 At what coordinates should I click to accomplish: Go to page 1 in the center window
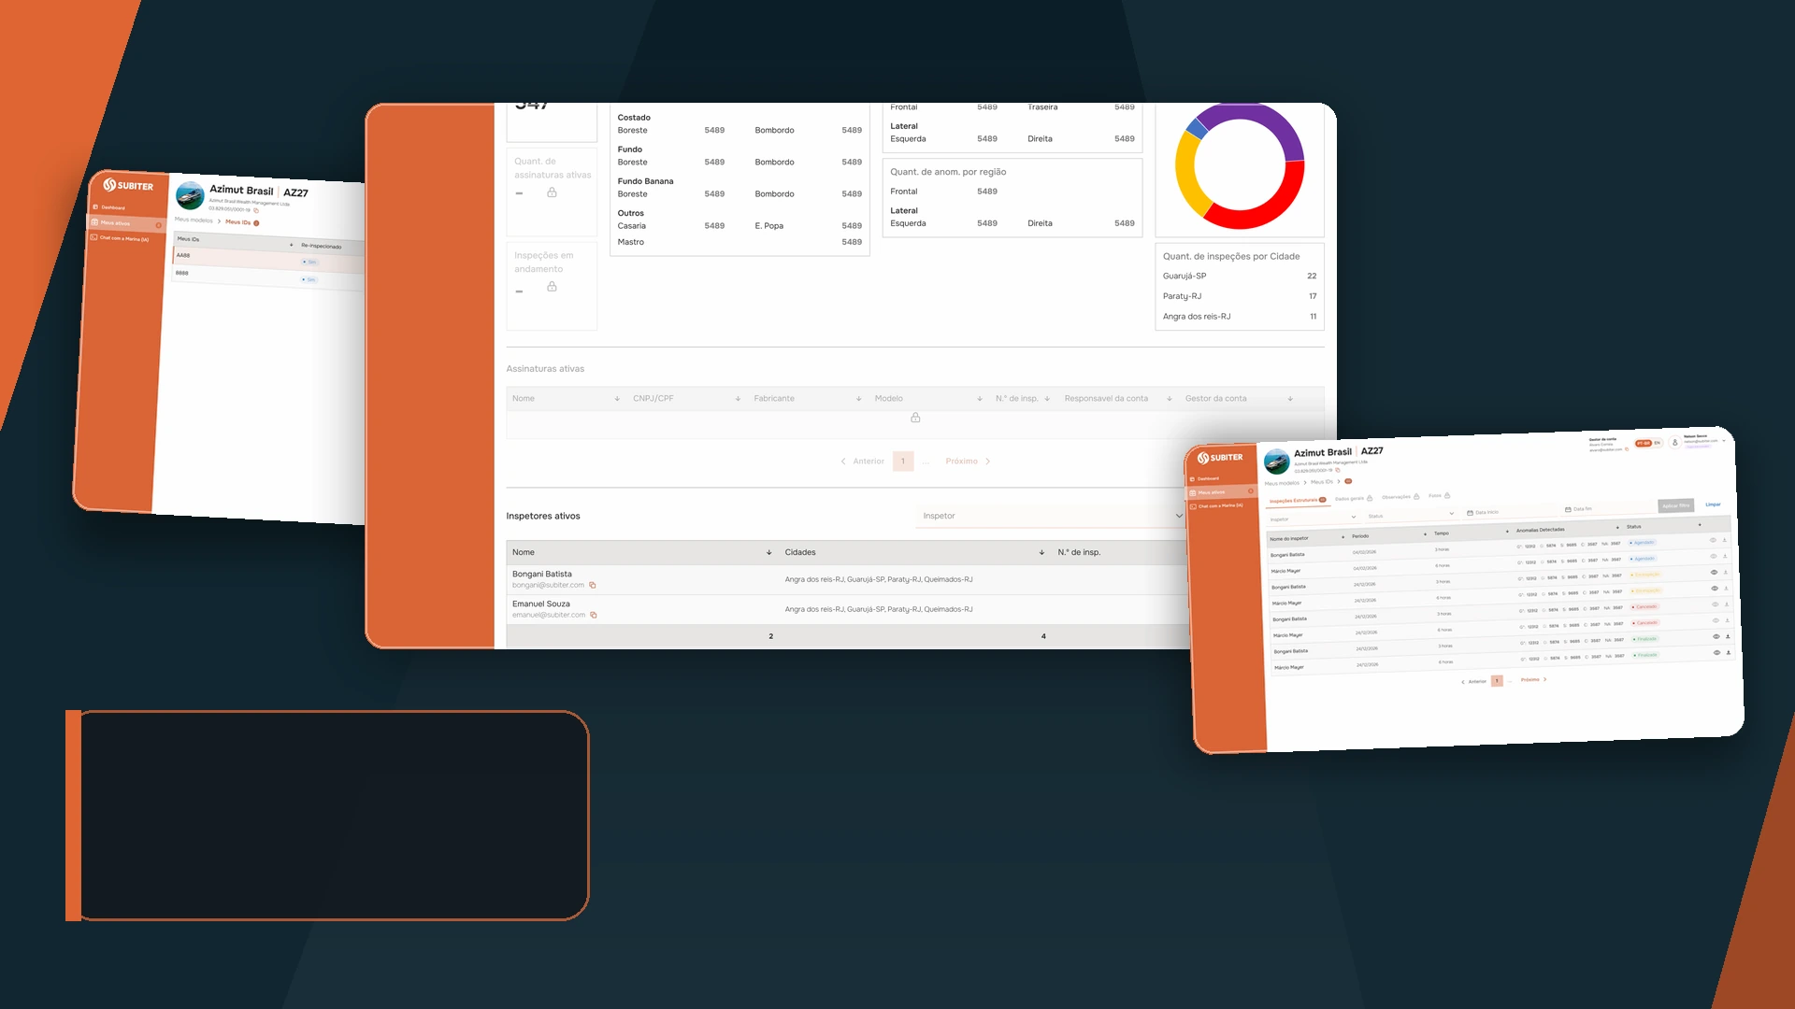tap(903, 462)
